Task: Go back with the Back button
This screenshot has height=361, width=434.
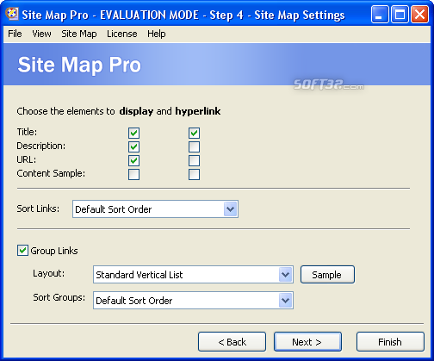Action: [x=232, y=342]
